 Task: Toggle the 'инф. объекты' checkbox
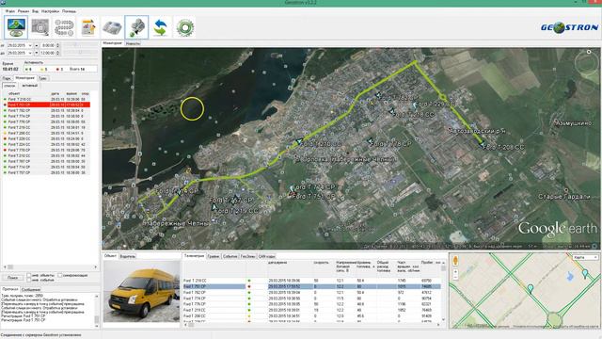[29, 275]
